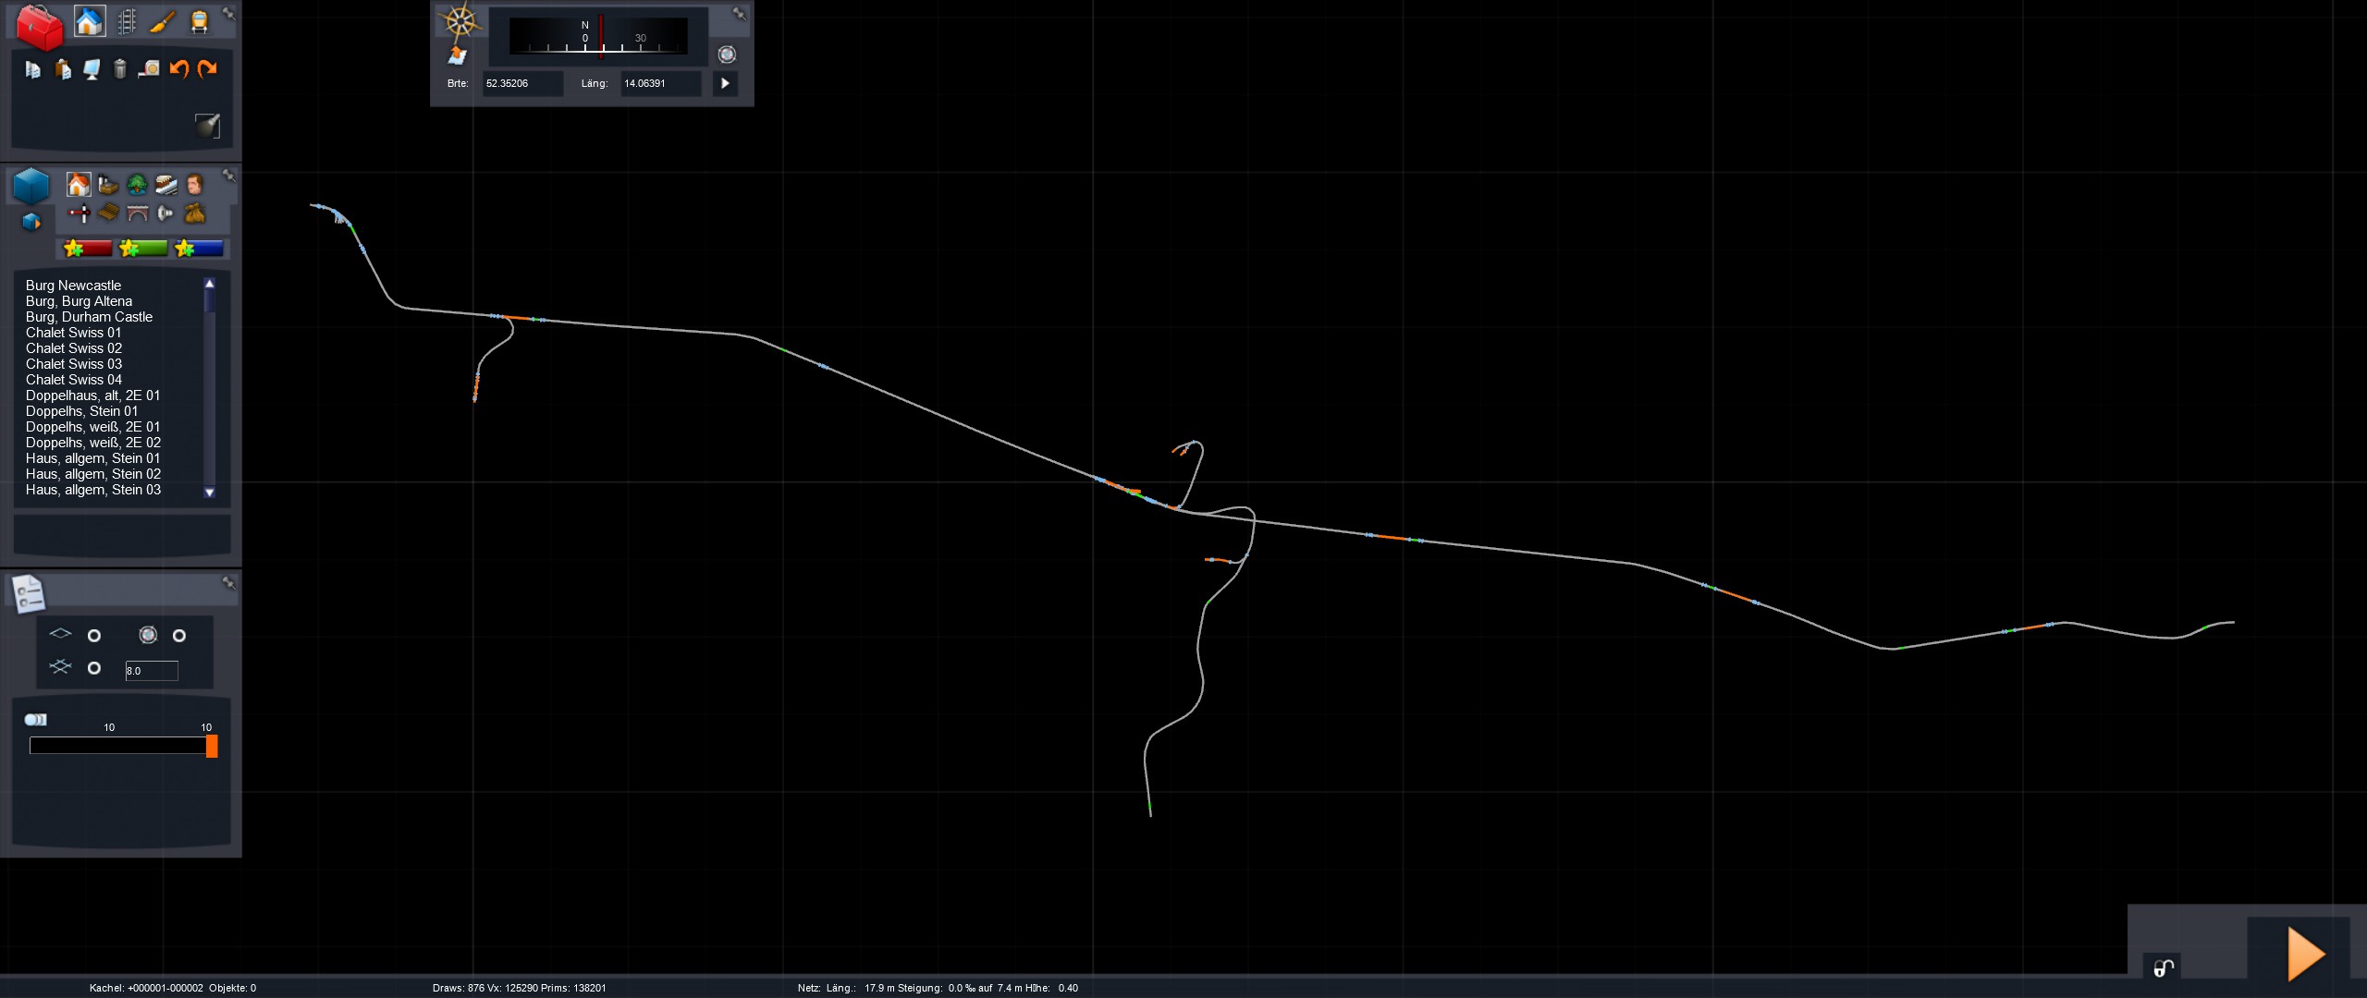2367x998 pixels.
Task: Select the track laying ladder icon
Action: point(128,21)
